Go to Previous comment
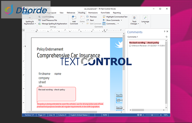The width and height of the screenshot is (192, 123). click(93, 17)
